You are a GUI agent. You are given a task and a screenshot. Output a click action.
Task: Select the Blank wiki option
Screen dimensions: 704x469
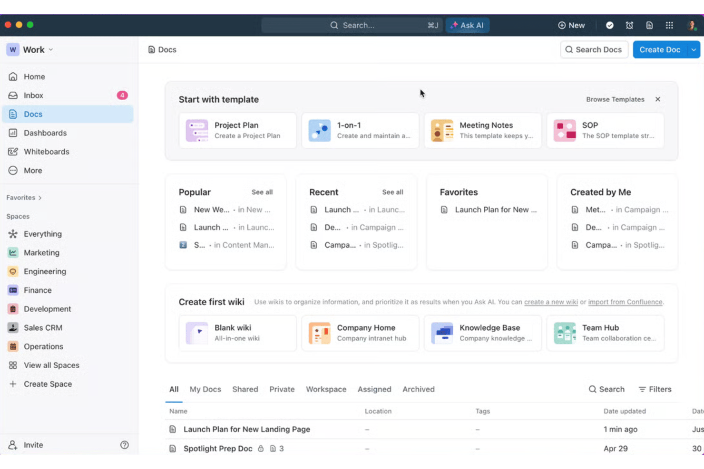[238, 333]
